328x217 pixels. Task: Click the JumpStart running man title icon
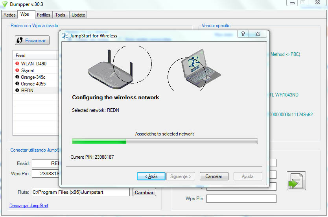(x=65, y=36)
